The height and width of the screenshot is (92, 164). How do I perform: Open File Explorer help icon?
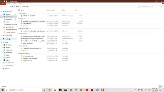point(163,4)
